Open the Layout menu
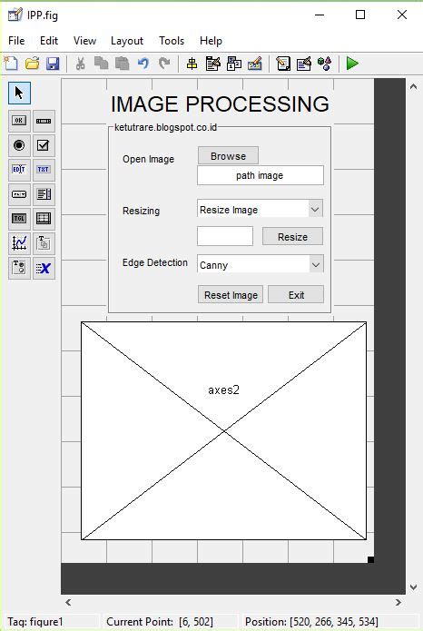 [127, 41]
